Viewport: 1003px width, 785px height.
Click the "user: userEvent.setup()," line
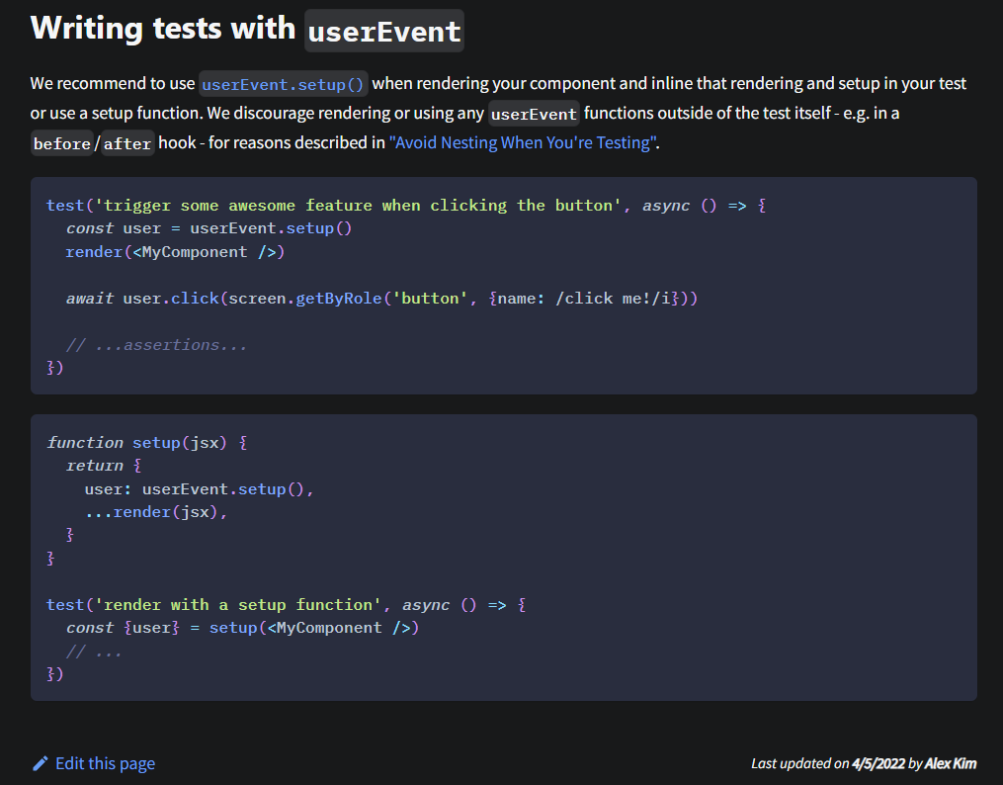(199, 489)
